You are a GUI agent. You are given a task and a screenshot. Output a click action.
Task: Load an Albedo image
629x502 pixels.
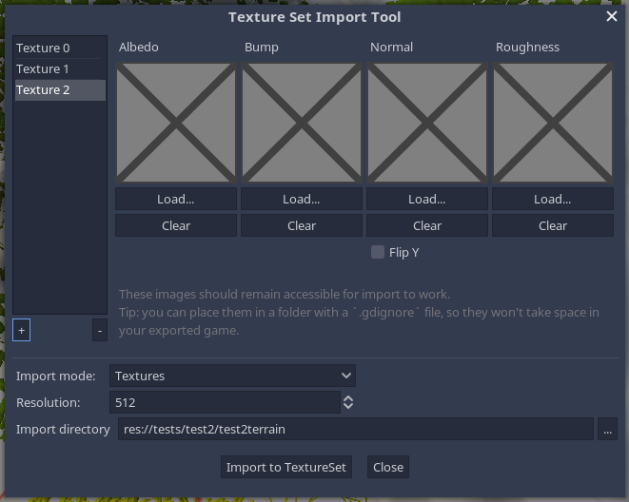pyautogui.click(x=176, y=199)
